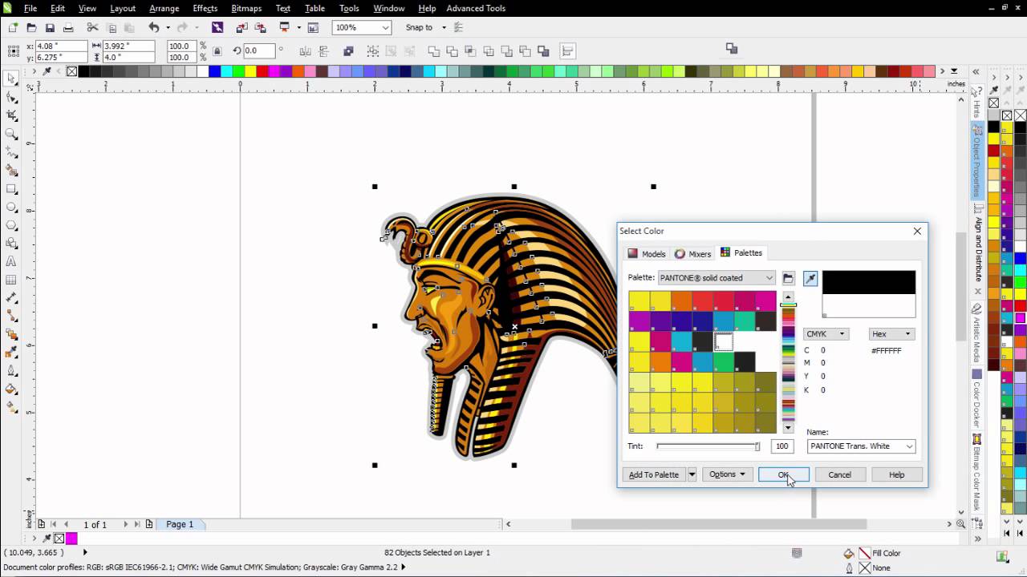Click the Cut scissors icon

[92, 27]
